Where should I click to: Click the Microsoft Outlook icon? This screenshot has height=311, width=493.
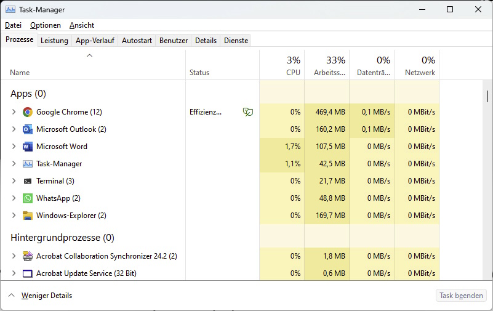[28, 129]
